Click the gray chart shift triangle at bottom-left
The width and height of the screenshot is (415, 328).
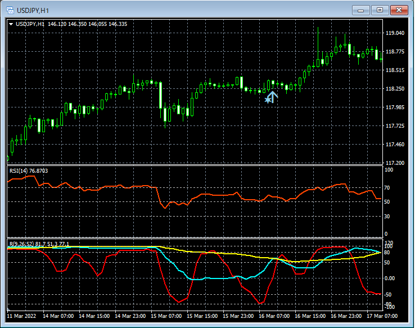8,309
